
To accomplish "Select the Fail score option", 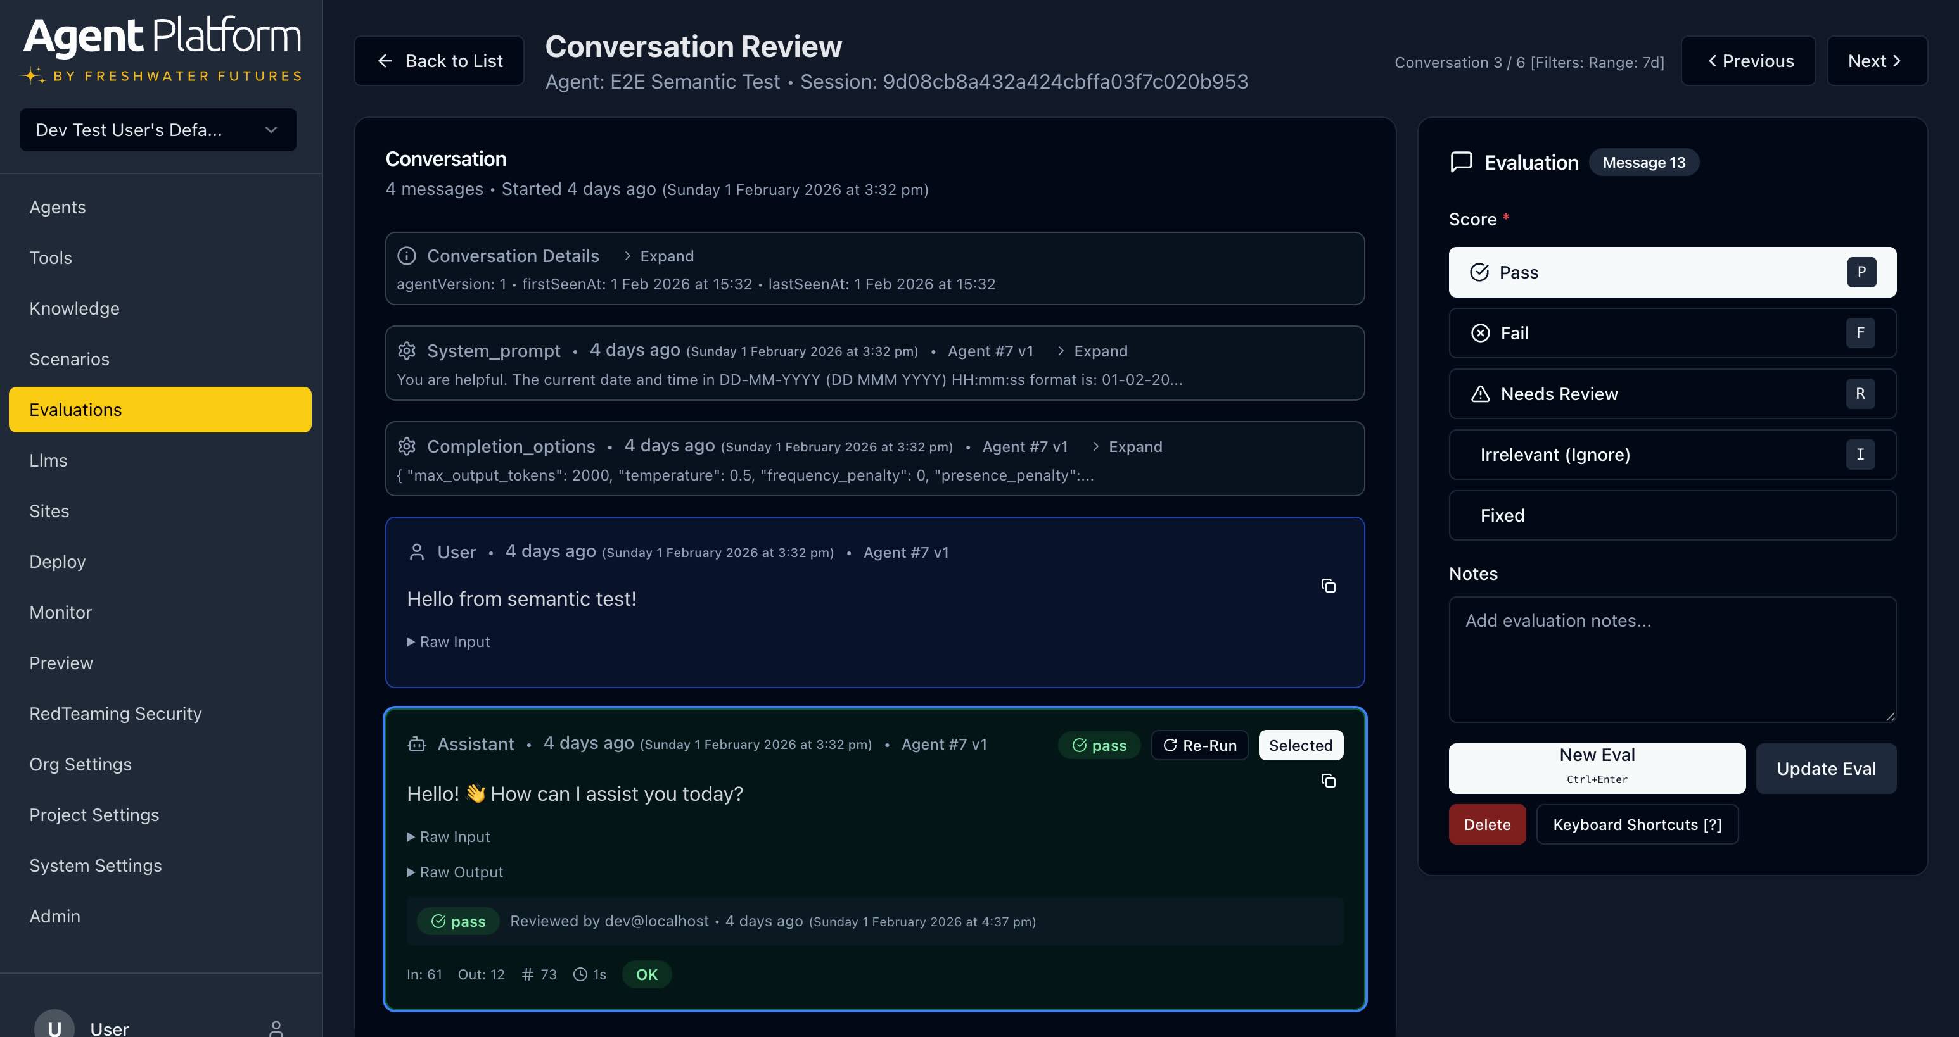I will (x=1671, y=333).
